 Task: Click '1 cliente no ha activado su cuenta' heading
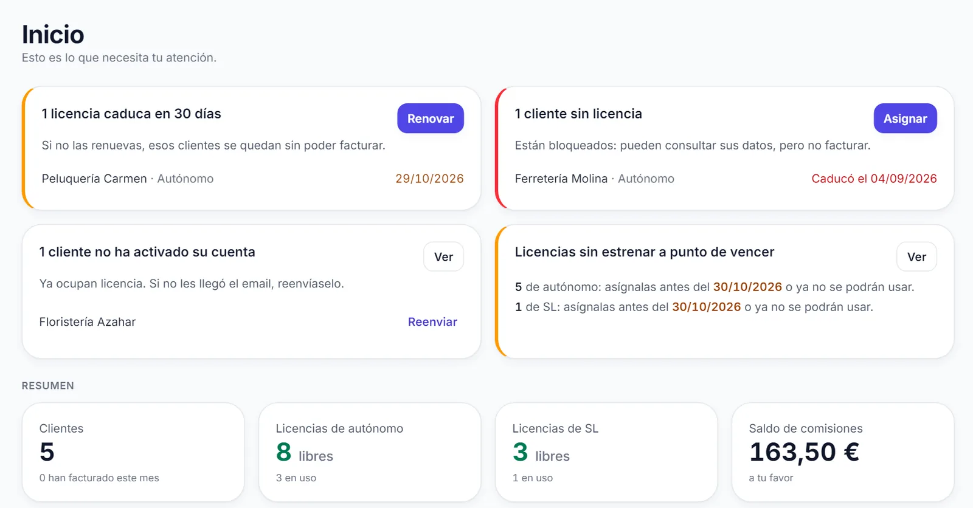(x=147, y=252)
